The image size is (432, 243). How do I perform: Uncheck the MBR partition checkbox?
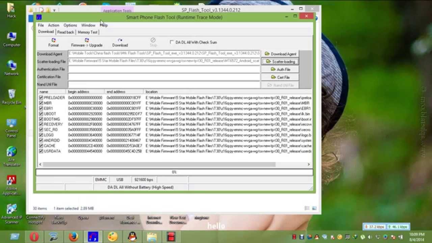[x=41, y=103]
